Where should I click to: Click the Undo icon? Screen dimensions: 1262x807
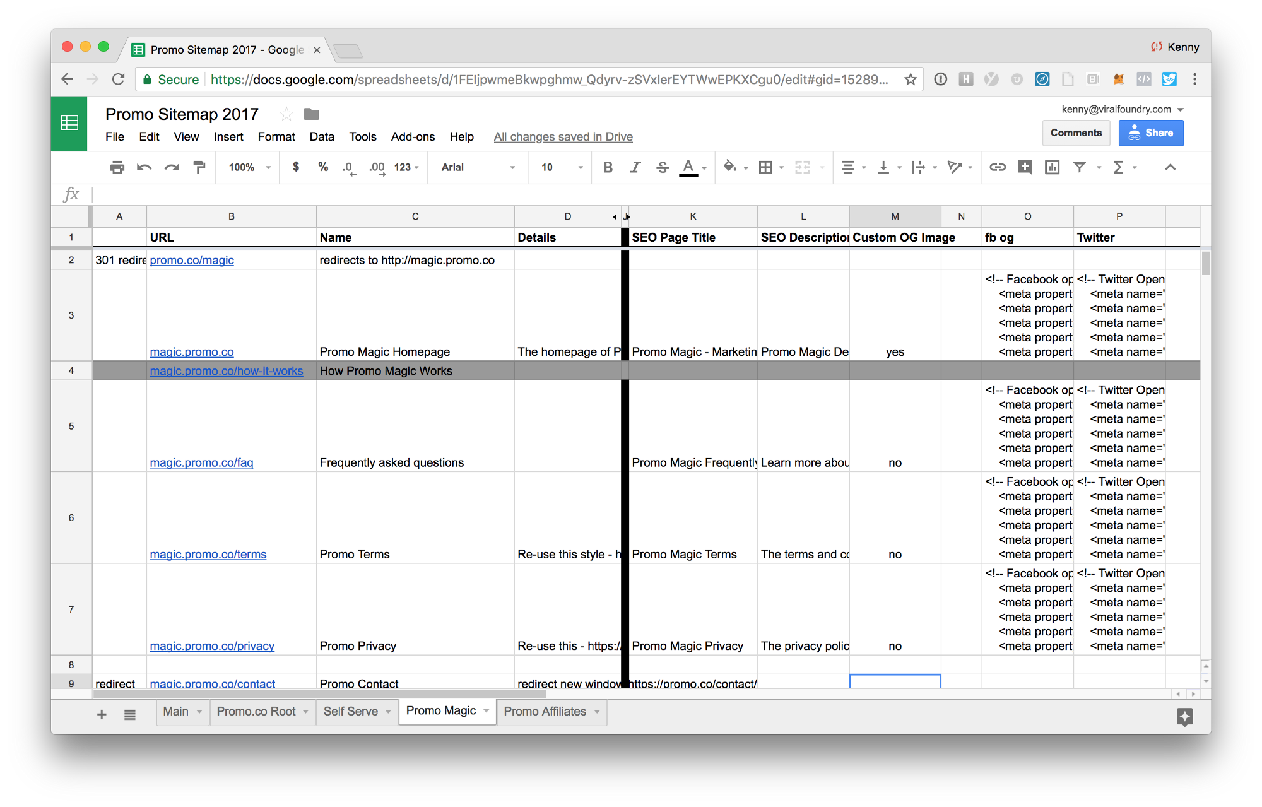coord(144,167)
